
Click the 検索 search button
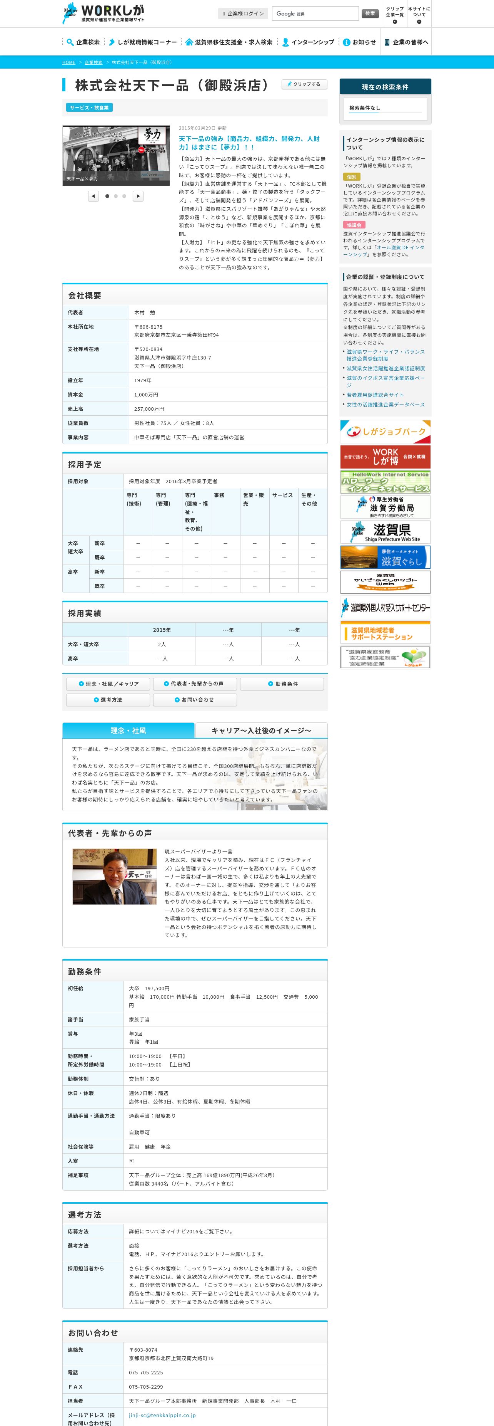370,13
